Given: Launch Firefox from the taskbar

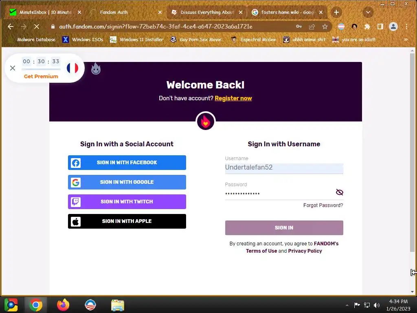Looking at the screenshot, I should 63,305.
